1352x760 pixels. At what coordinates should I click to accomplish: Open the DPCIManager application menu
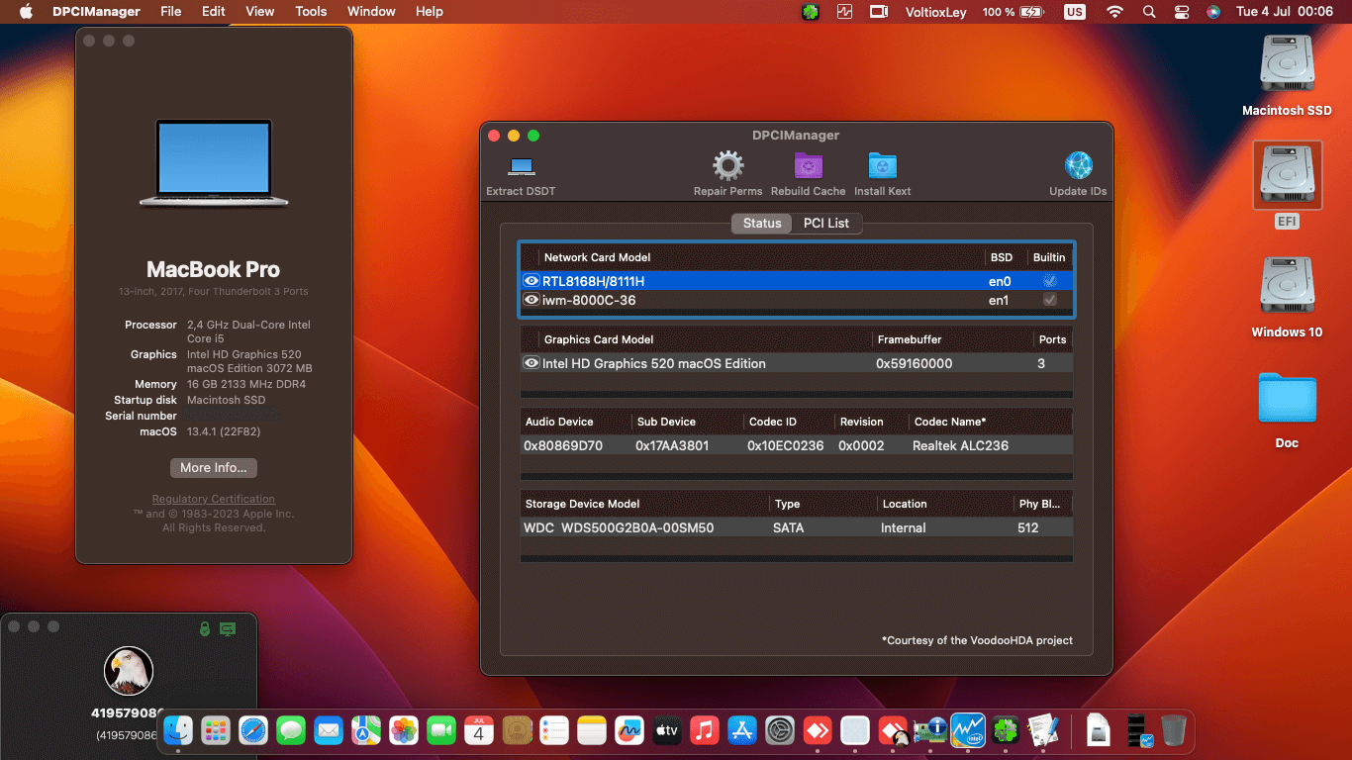tap(96, 12)
